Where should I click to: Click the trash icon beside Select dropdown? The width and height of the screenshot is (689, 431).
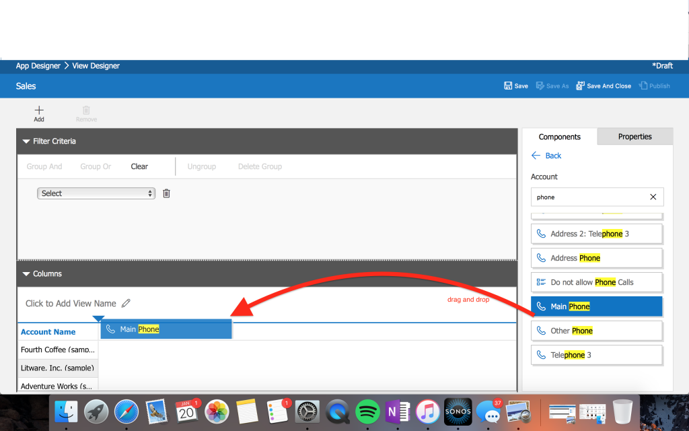tap(167, 193)
